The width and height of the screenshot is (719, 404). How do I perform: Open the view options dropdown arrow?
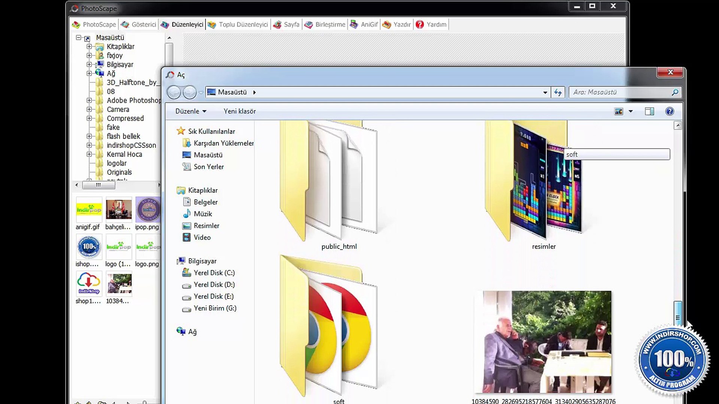click(631, 111)
